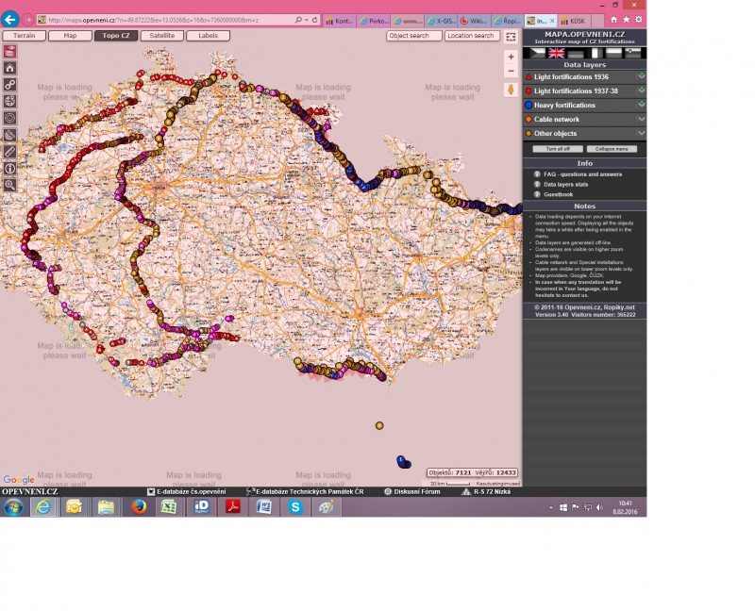Click the chain link icon in sidebar
This screenshot has width=755, height=611.
(x=9, y=85)
